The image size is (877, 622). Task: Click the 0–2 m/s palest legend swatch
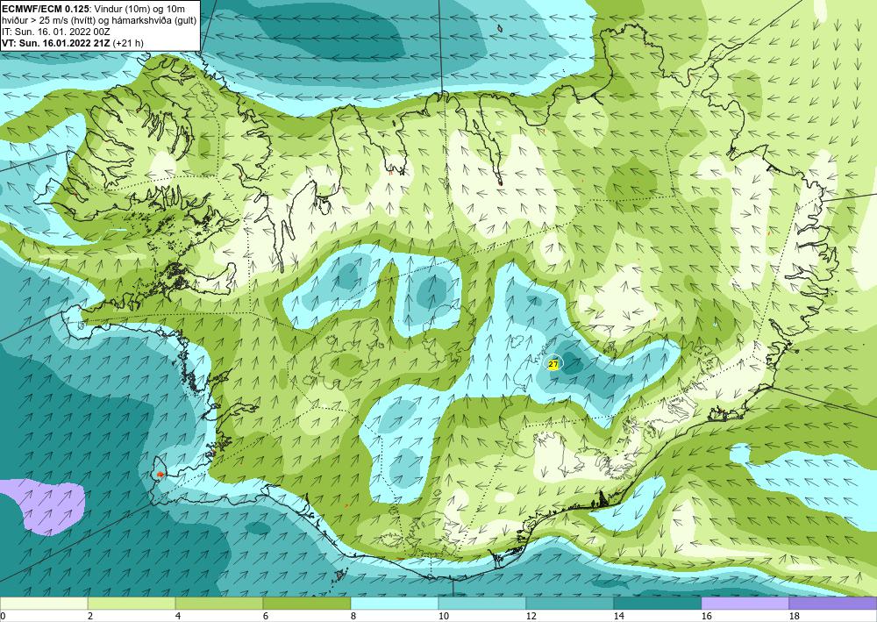tap(44, 604)
